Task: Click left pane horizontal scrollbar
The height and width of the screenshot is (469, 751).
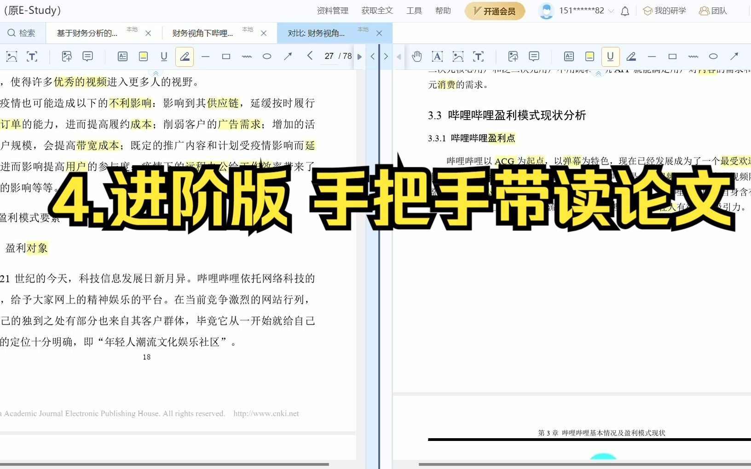Action: click(x=164, y=464)
